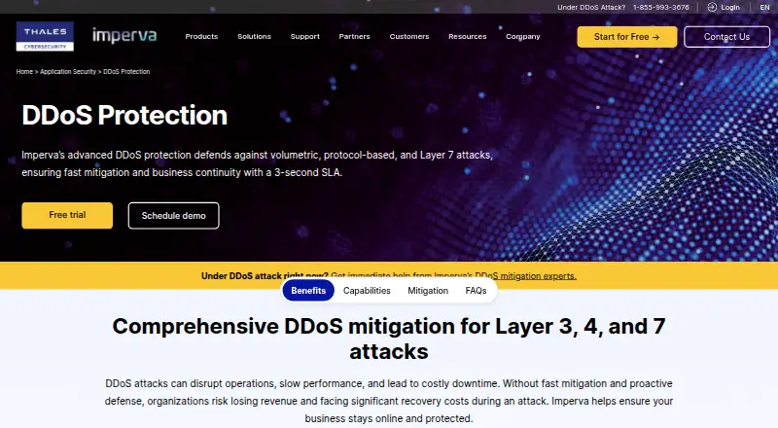Switch to the Capabilities tab
778x428 pixels.
[367, 291]
